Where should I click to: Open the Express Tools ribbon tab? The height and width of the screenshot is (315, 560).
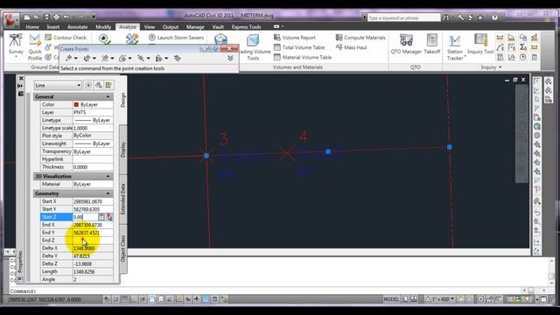coord(246,27)
